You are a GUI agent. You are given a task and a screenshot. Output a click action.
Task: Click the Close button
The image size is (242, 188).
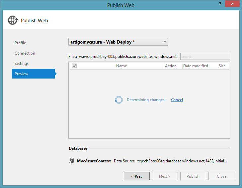click(x=221, y=176)
